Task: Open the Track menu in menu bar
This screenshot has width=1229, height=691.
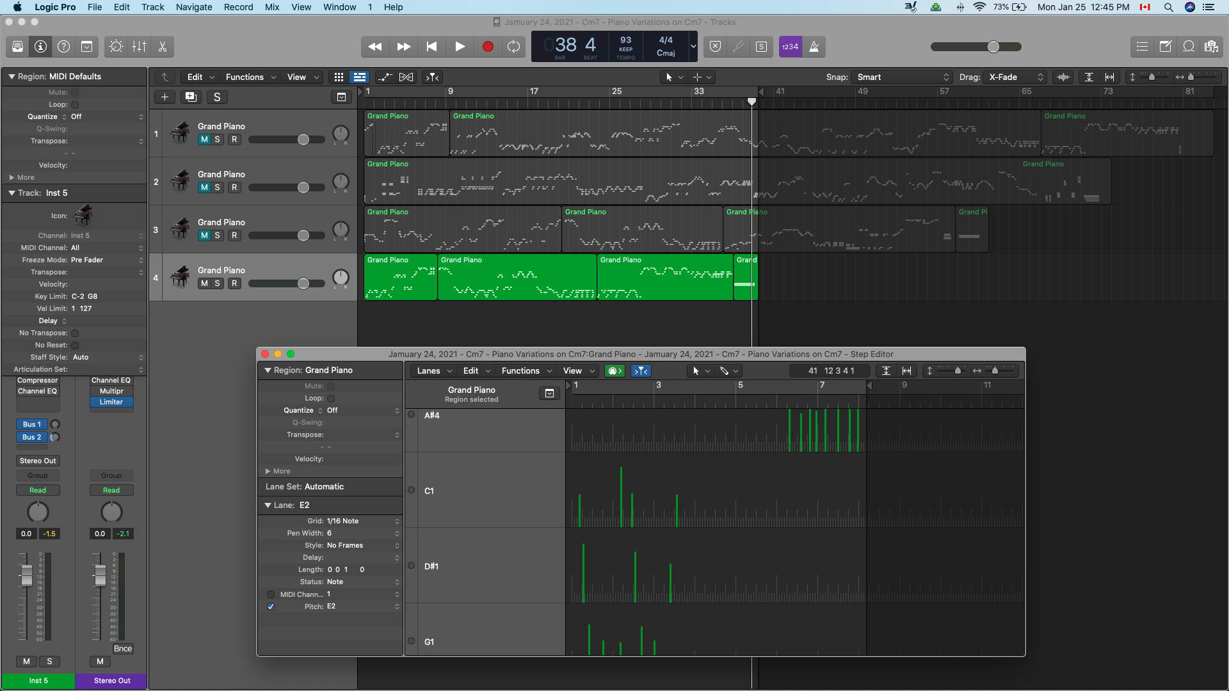Action: point(152,7)
